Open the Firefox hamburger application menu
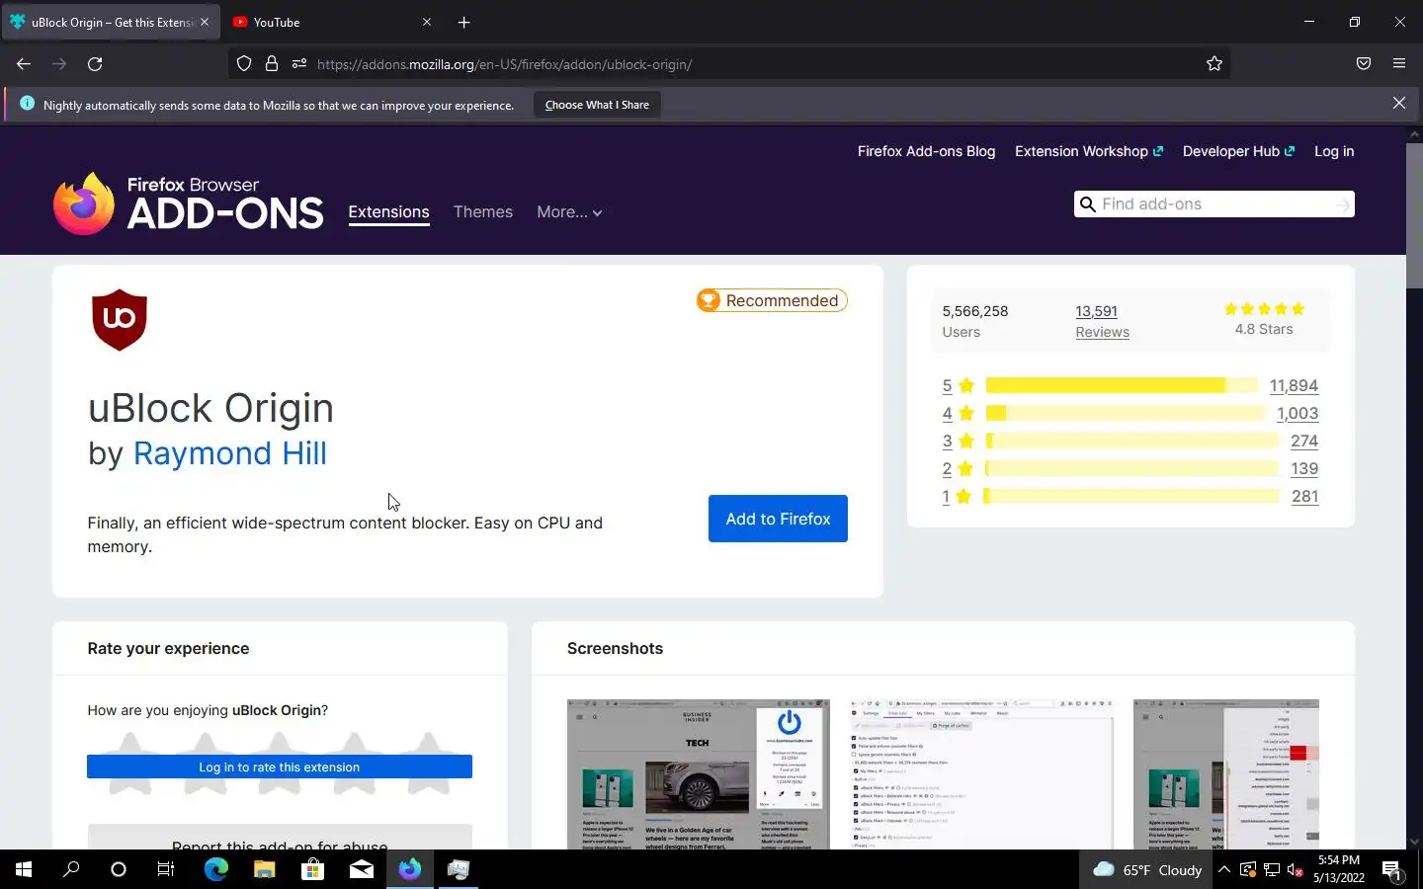This screenshot has height=889, width=1423. coord(1399,64)
